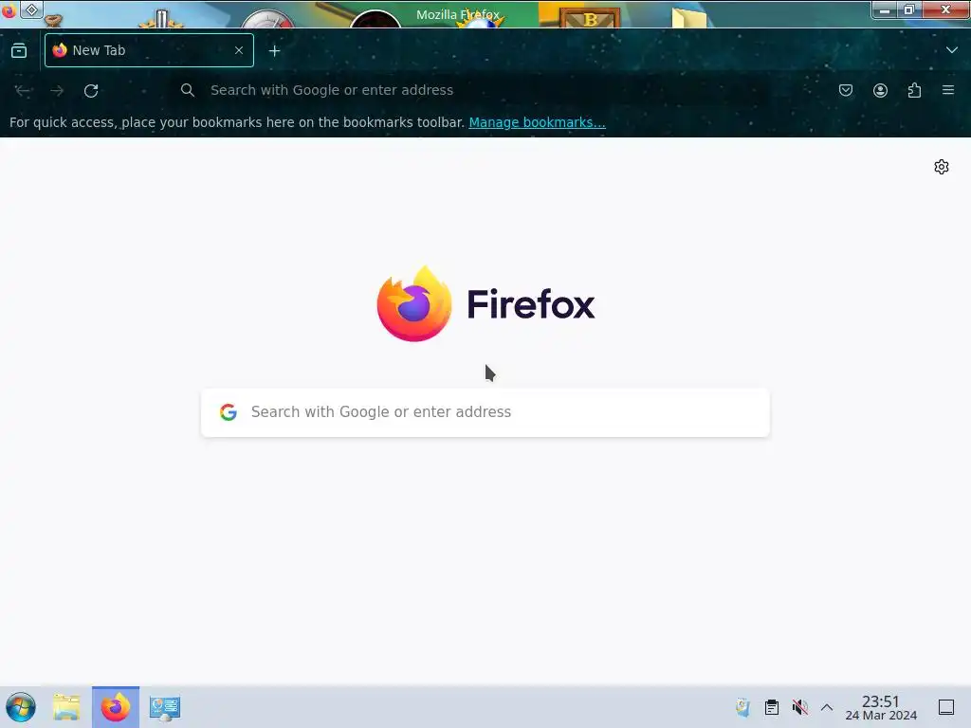This screenshot has width=971, height=728.
Task: Open the system settings taskbar icon
Action: (165, 707)
